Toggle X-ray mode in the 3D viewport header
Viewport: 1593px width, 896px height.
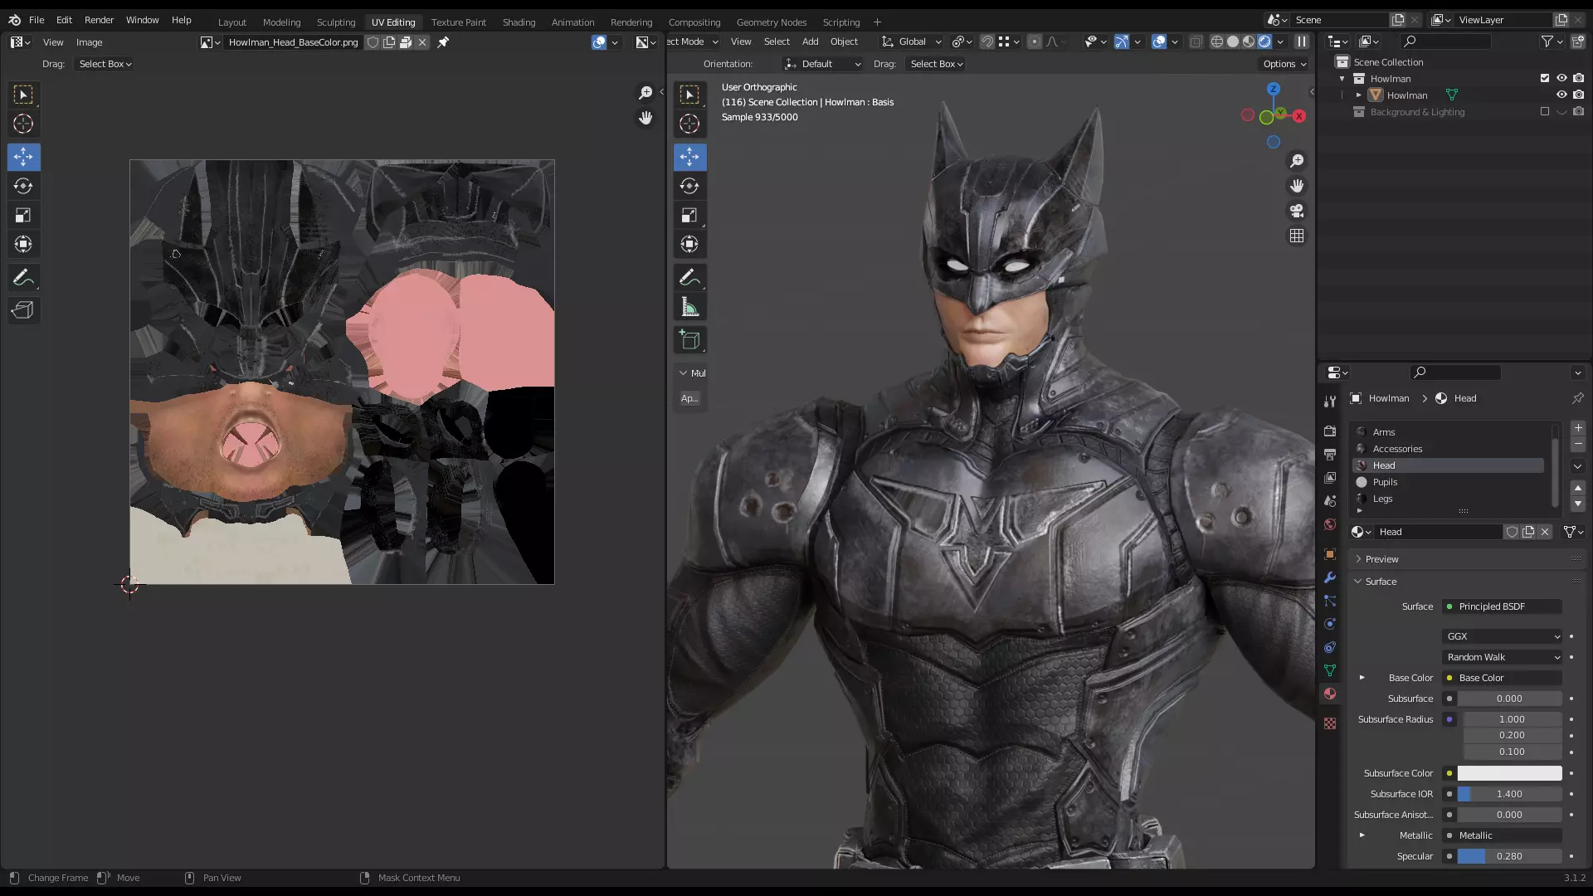tap(1196, 41)
